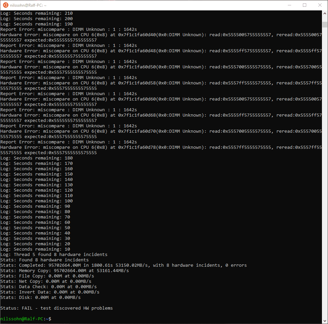
Task: Click the line 'Log: Seconds remaining: 140'
Action: 37,180
